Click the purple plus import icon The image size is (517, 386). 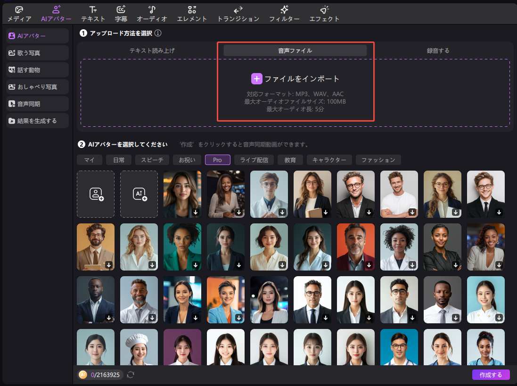256,79
